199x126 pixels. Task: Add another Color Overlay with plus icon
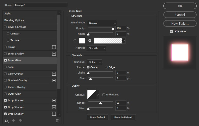(54, 74)
